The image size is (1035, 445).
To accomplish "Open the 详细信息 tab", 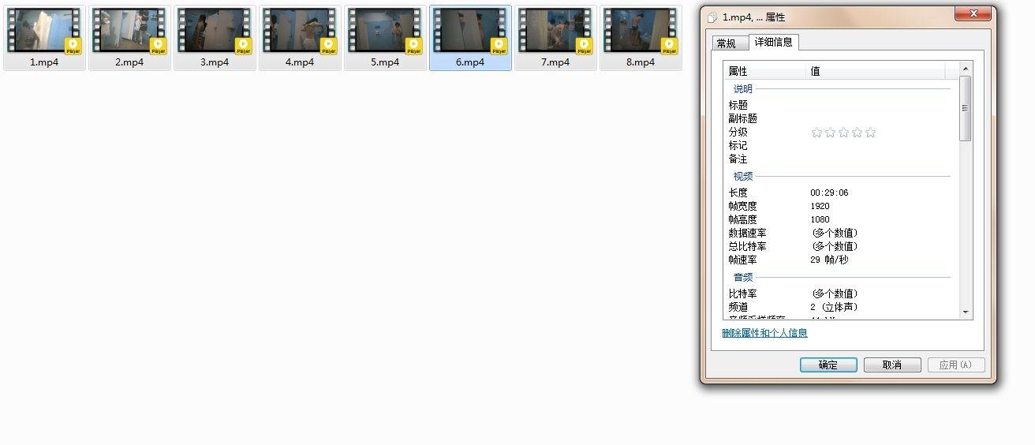I will click(773, 42).
